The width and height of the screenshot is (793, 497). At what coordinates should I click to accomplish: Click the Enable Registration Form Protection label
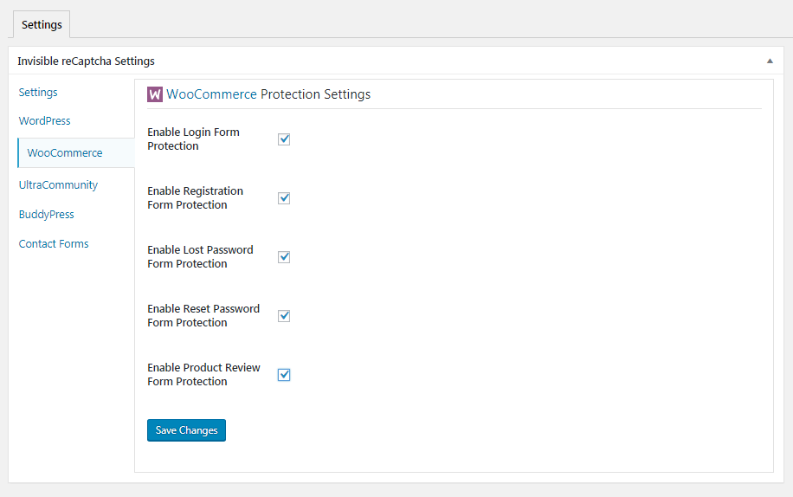point(195,198)
